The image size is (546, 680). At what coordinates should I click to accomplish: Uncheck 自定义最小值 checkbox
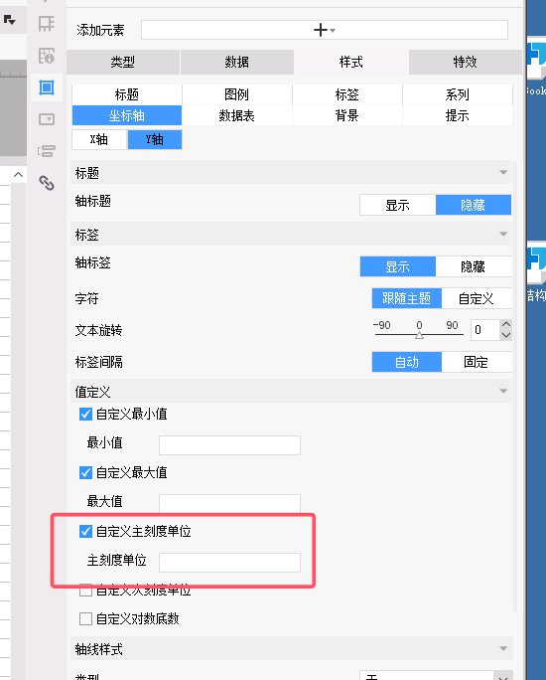(85, 414)
